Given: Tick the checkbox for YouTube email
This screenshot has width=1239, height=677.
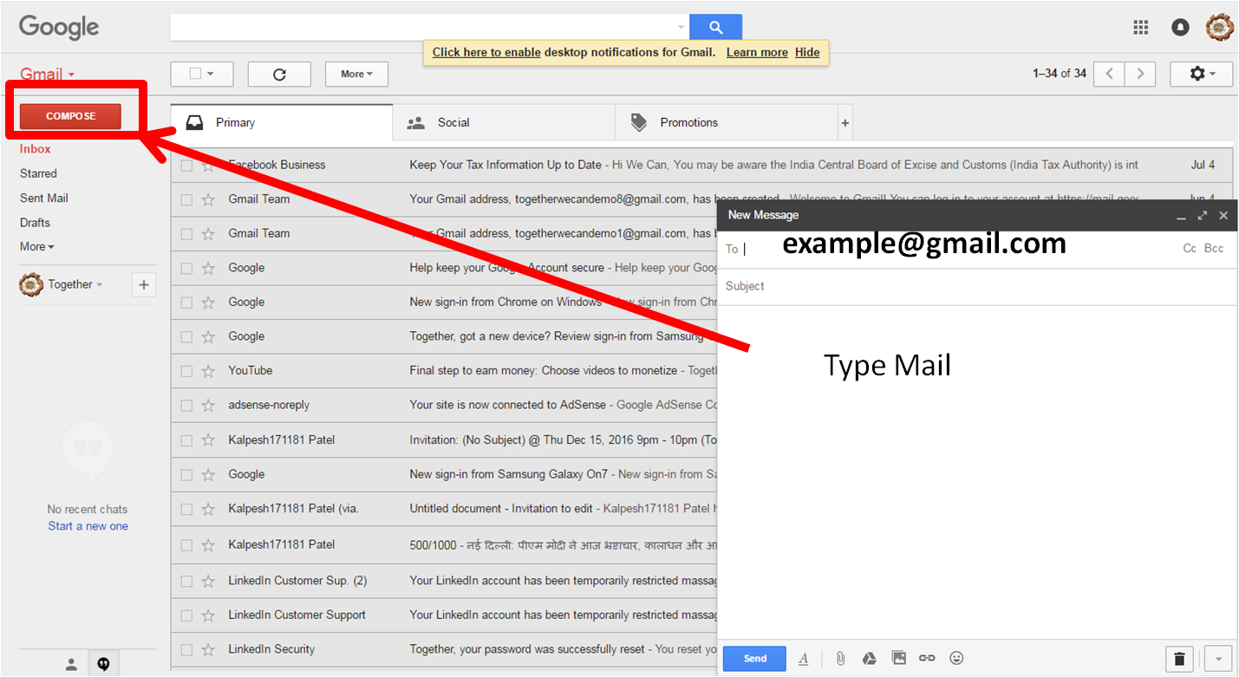Looking at the screenshot, I should coord(186,371).
